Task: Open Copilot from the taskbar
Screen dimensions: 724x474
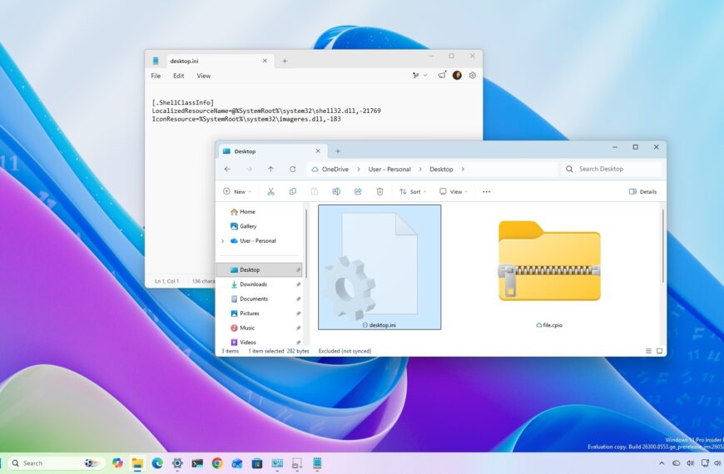Action: click(117, 463)
